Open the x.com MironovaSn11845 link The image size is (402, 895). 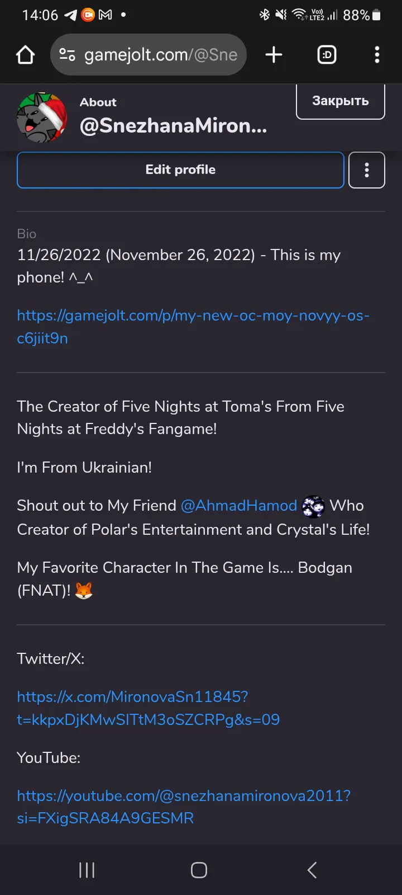click(x=148, y=708)
